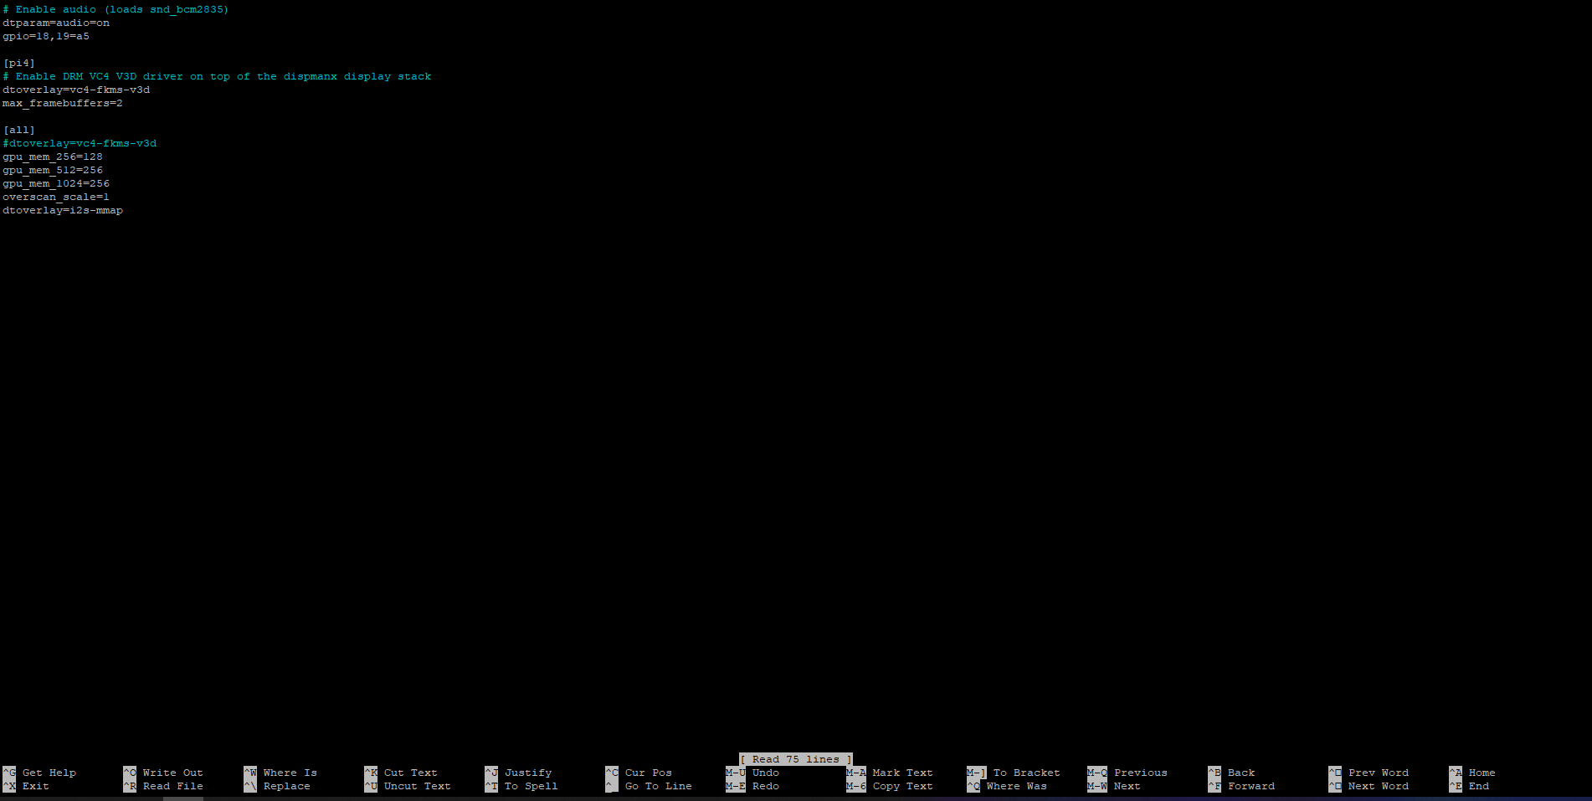The image size is (1592, 801).
Task: Click the Justify shortcut label
Action: [x=527, y=773]
